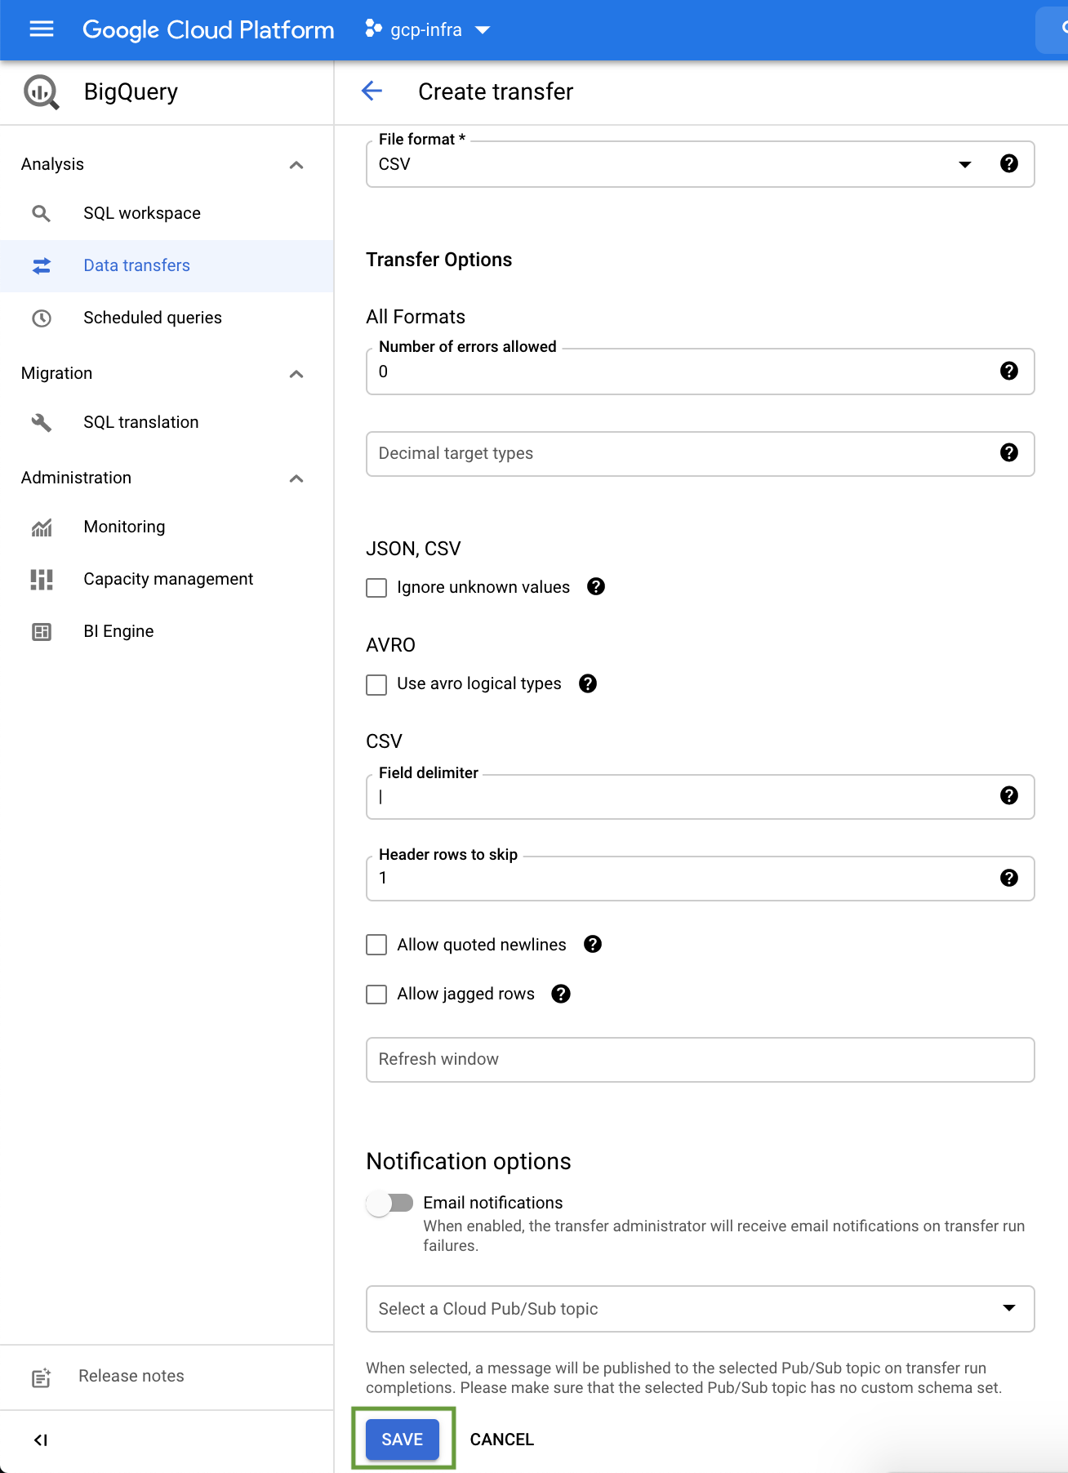This screenshot has width=1068, height=1473.
Task: Click the BigQuery logo icon
Action: click(42, 92)
